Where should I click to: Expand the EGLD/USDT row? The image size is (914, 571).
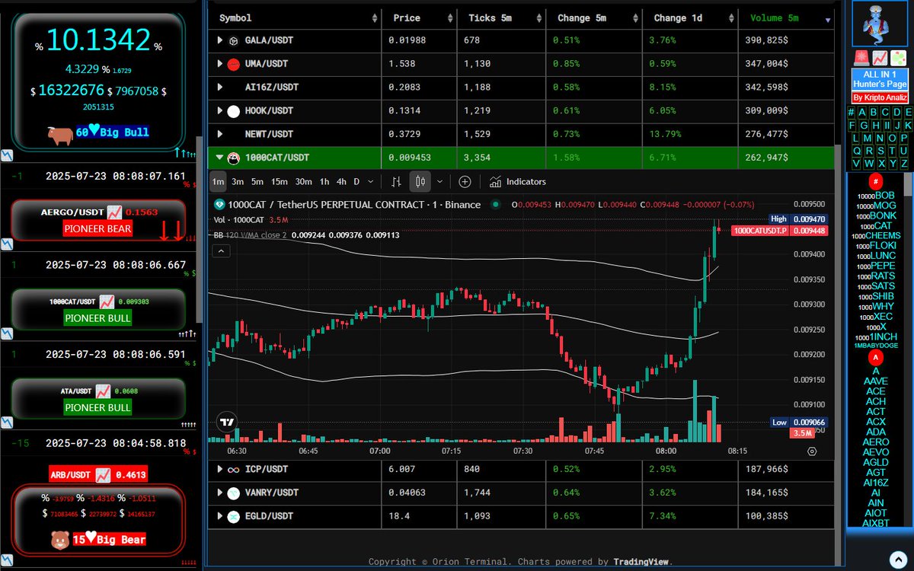click(220, 516)
